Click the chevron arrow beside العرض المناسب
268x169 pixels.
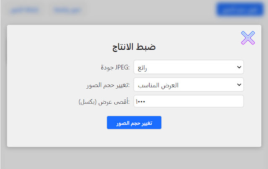coord(239,84)
